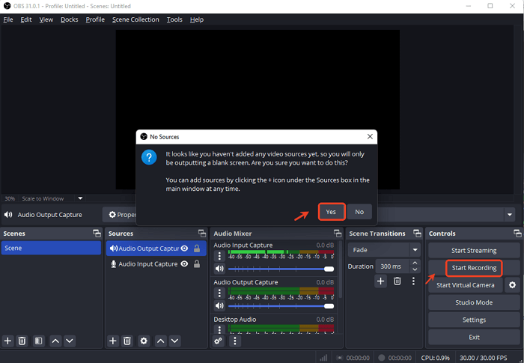Open the Edit menu

(x=26, y=19)
